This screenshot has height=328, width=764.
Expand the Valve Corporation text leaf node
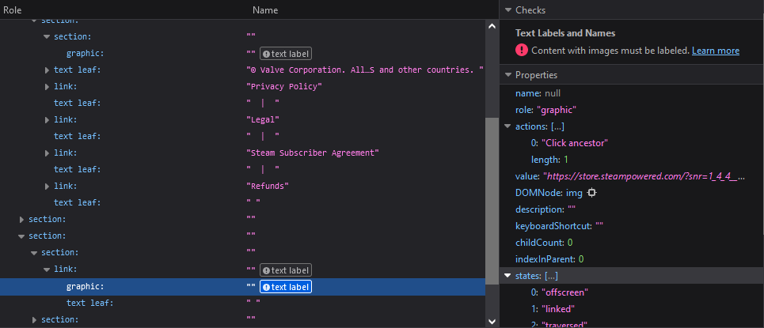coord(48,70)
